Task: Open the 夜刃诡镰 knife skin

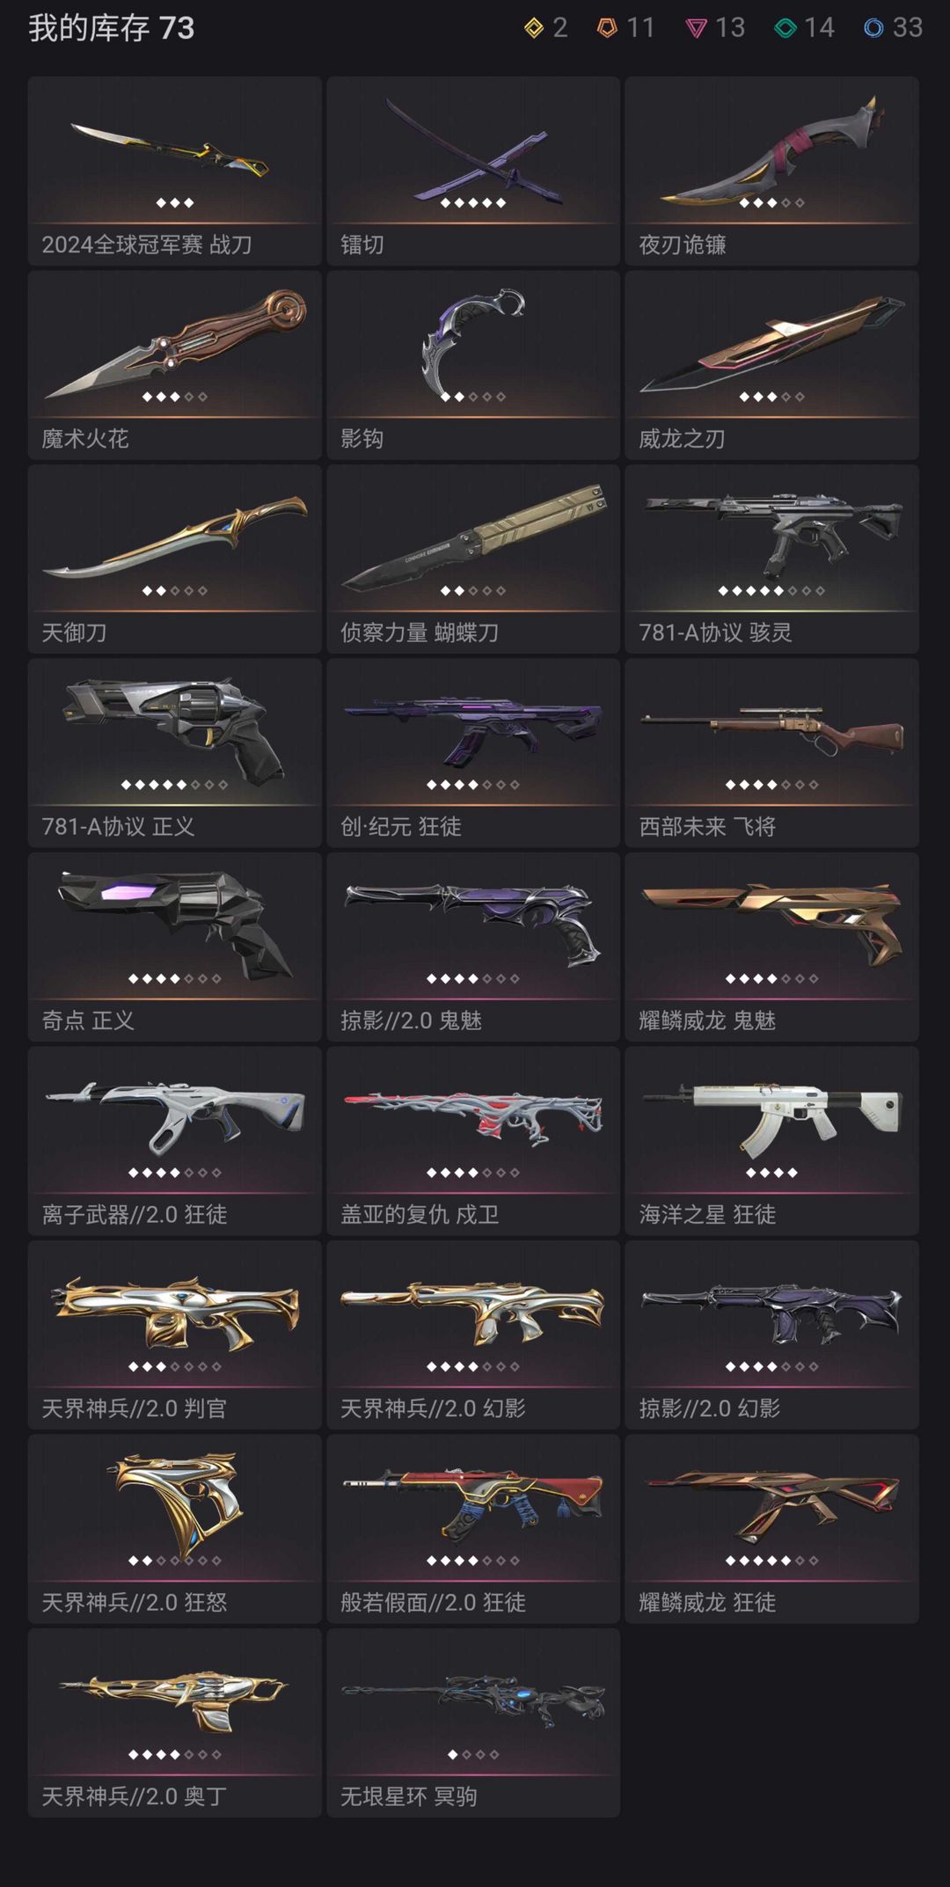Action: coord(771,171)
